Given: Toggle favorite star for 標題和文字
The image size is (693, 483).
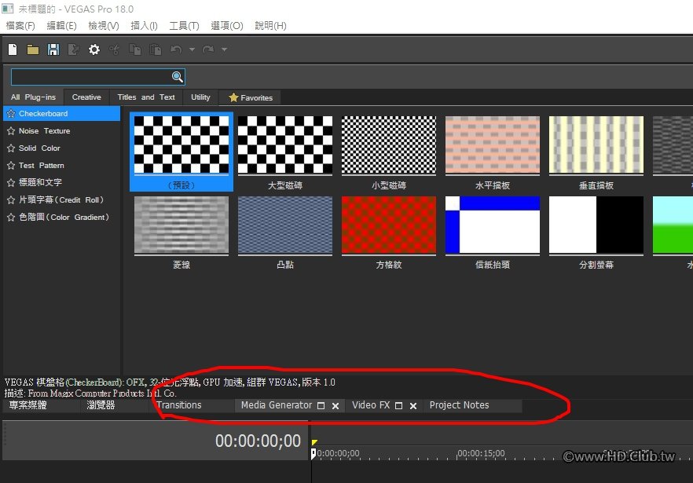Looking at the screenshot, I should 11,182.
